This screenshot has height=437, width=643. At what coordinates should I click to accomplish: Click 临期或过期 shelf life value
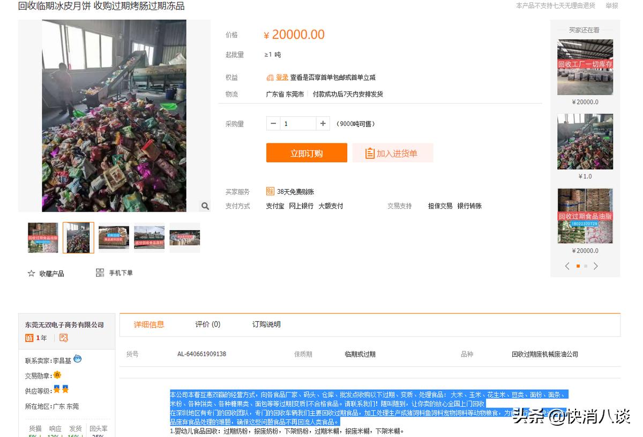click(x=360, y=354)
